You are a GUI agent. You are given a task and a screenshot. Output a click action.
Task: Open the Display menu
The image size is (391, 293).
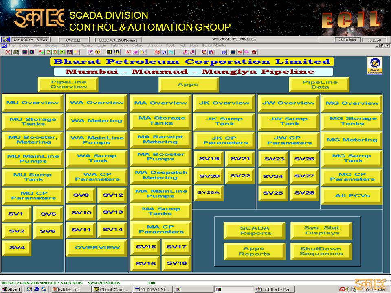[51, 46]
